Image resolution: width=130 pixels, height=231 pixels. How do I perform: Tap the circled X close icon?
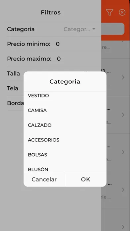point(122,12)
